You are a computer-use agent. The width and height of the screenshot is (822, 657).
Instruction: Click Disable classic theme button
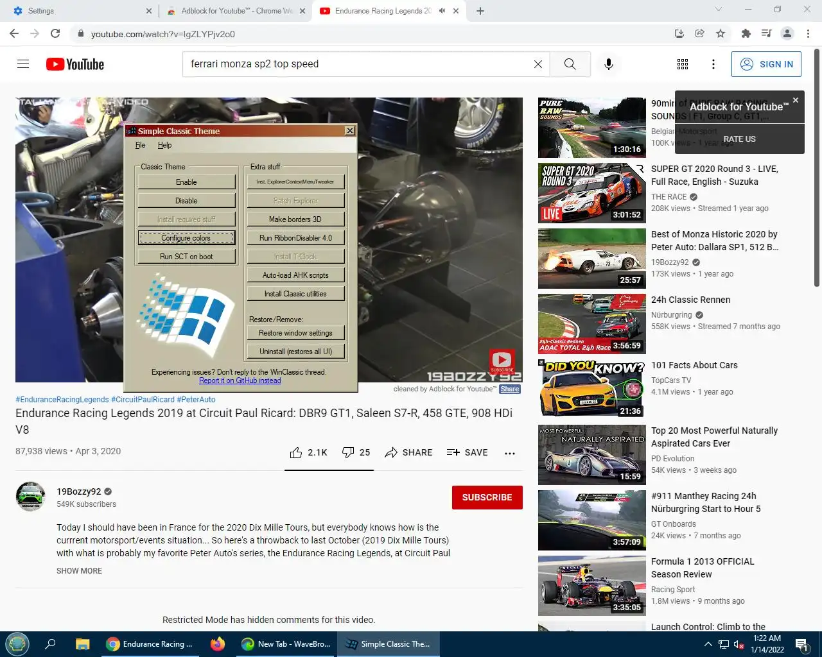187,201
